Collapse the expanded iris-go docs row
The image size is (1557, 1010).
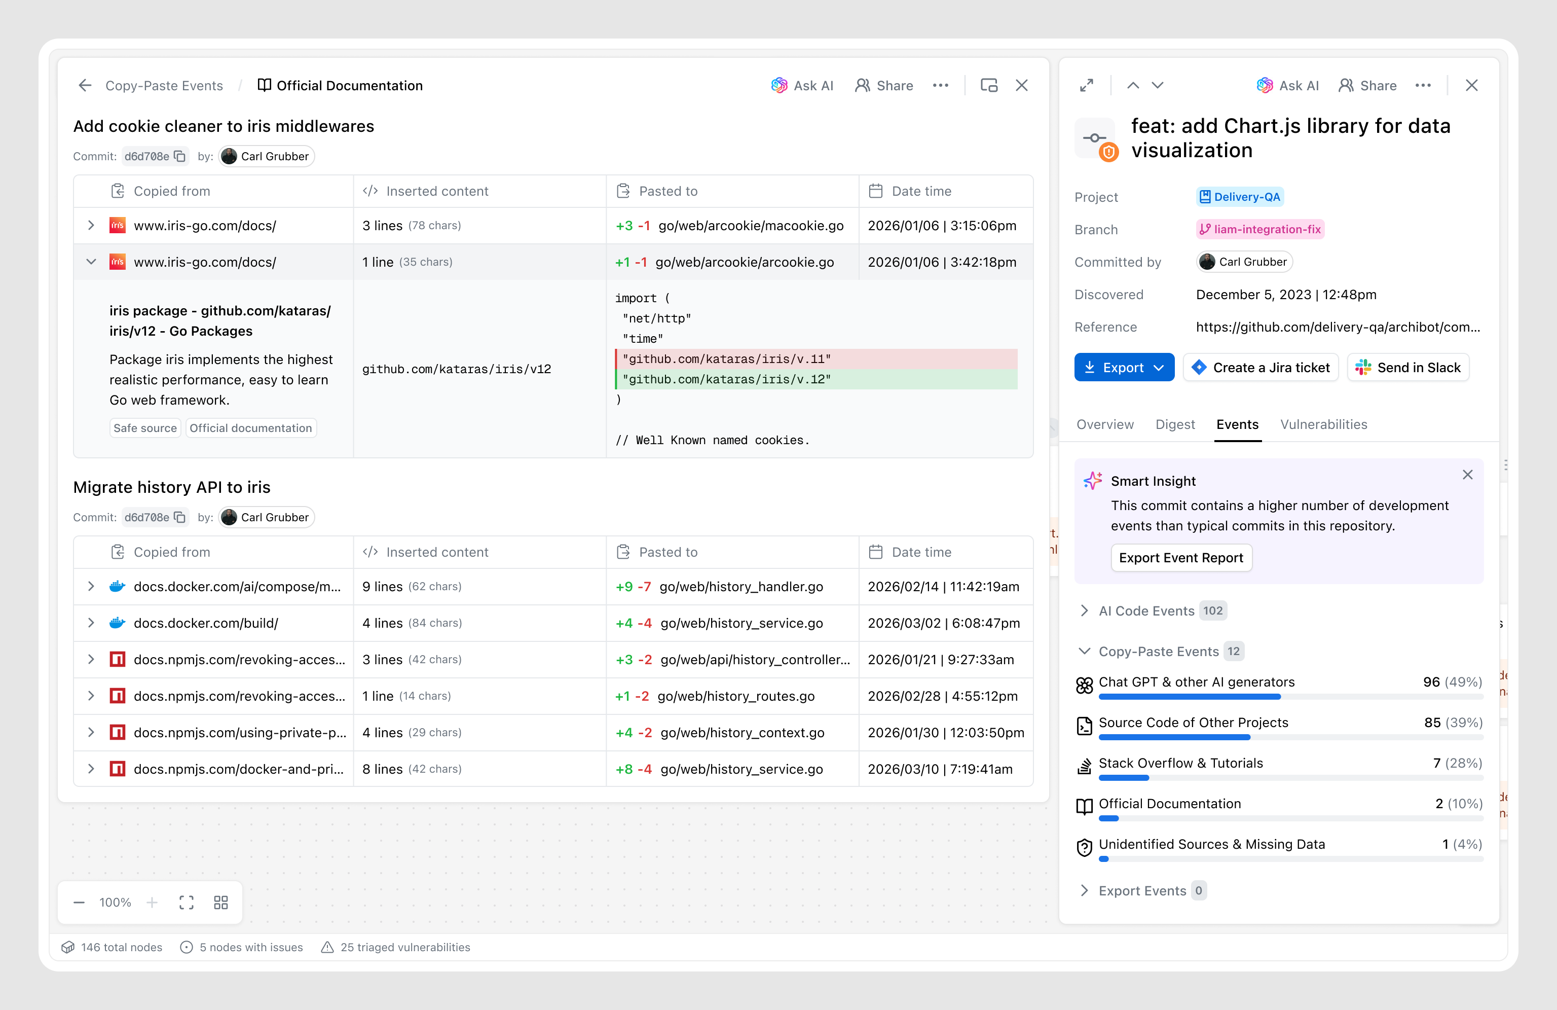click(x=91, y=262)
